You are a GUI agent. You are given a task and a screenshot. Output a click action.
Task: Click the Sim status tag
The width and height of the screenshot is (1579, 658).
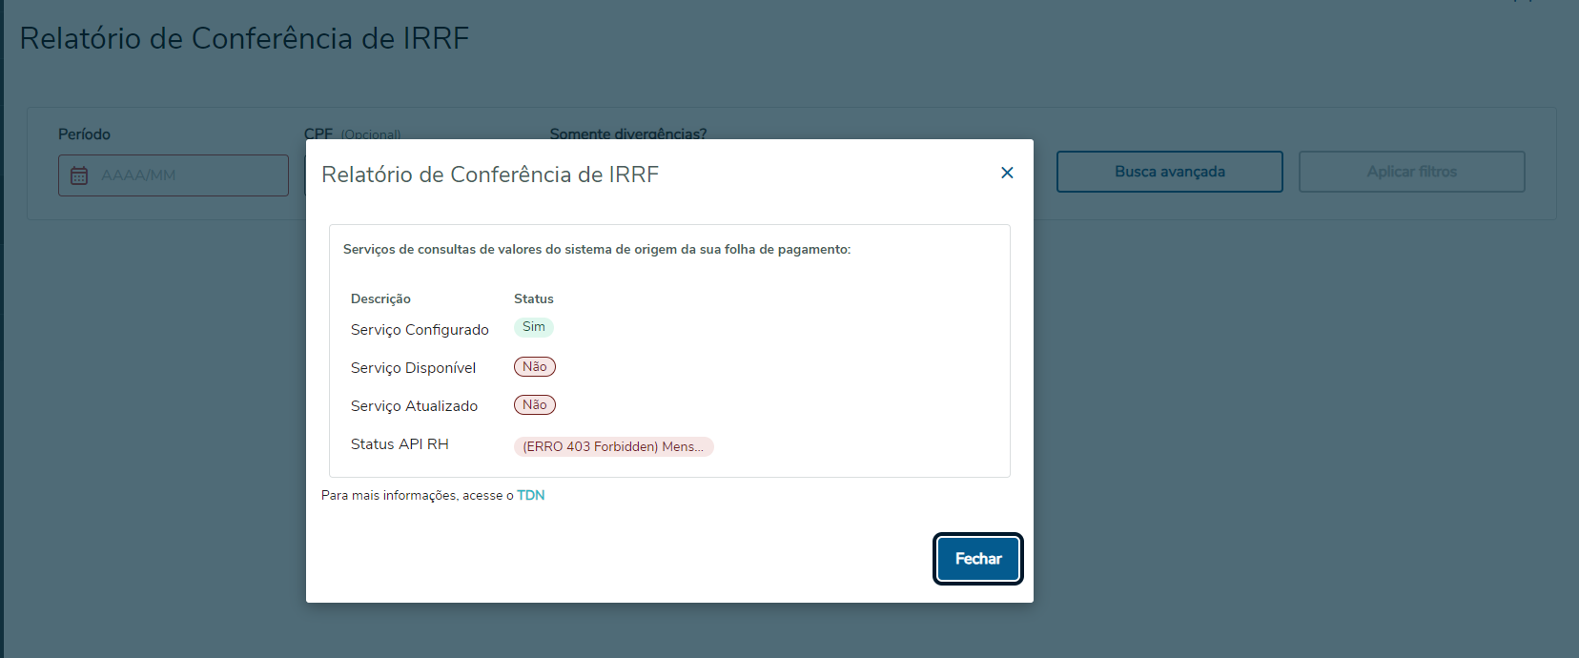[x=534, y=327]
